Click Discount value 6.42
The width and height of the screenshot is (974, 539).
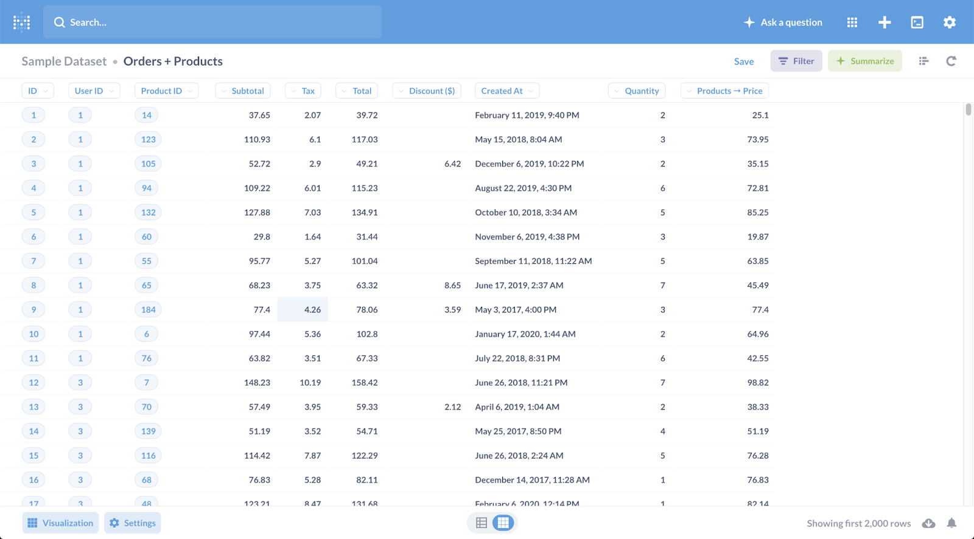coord(452,164)
